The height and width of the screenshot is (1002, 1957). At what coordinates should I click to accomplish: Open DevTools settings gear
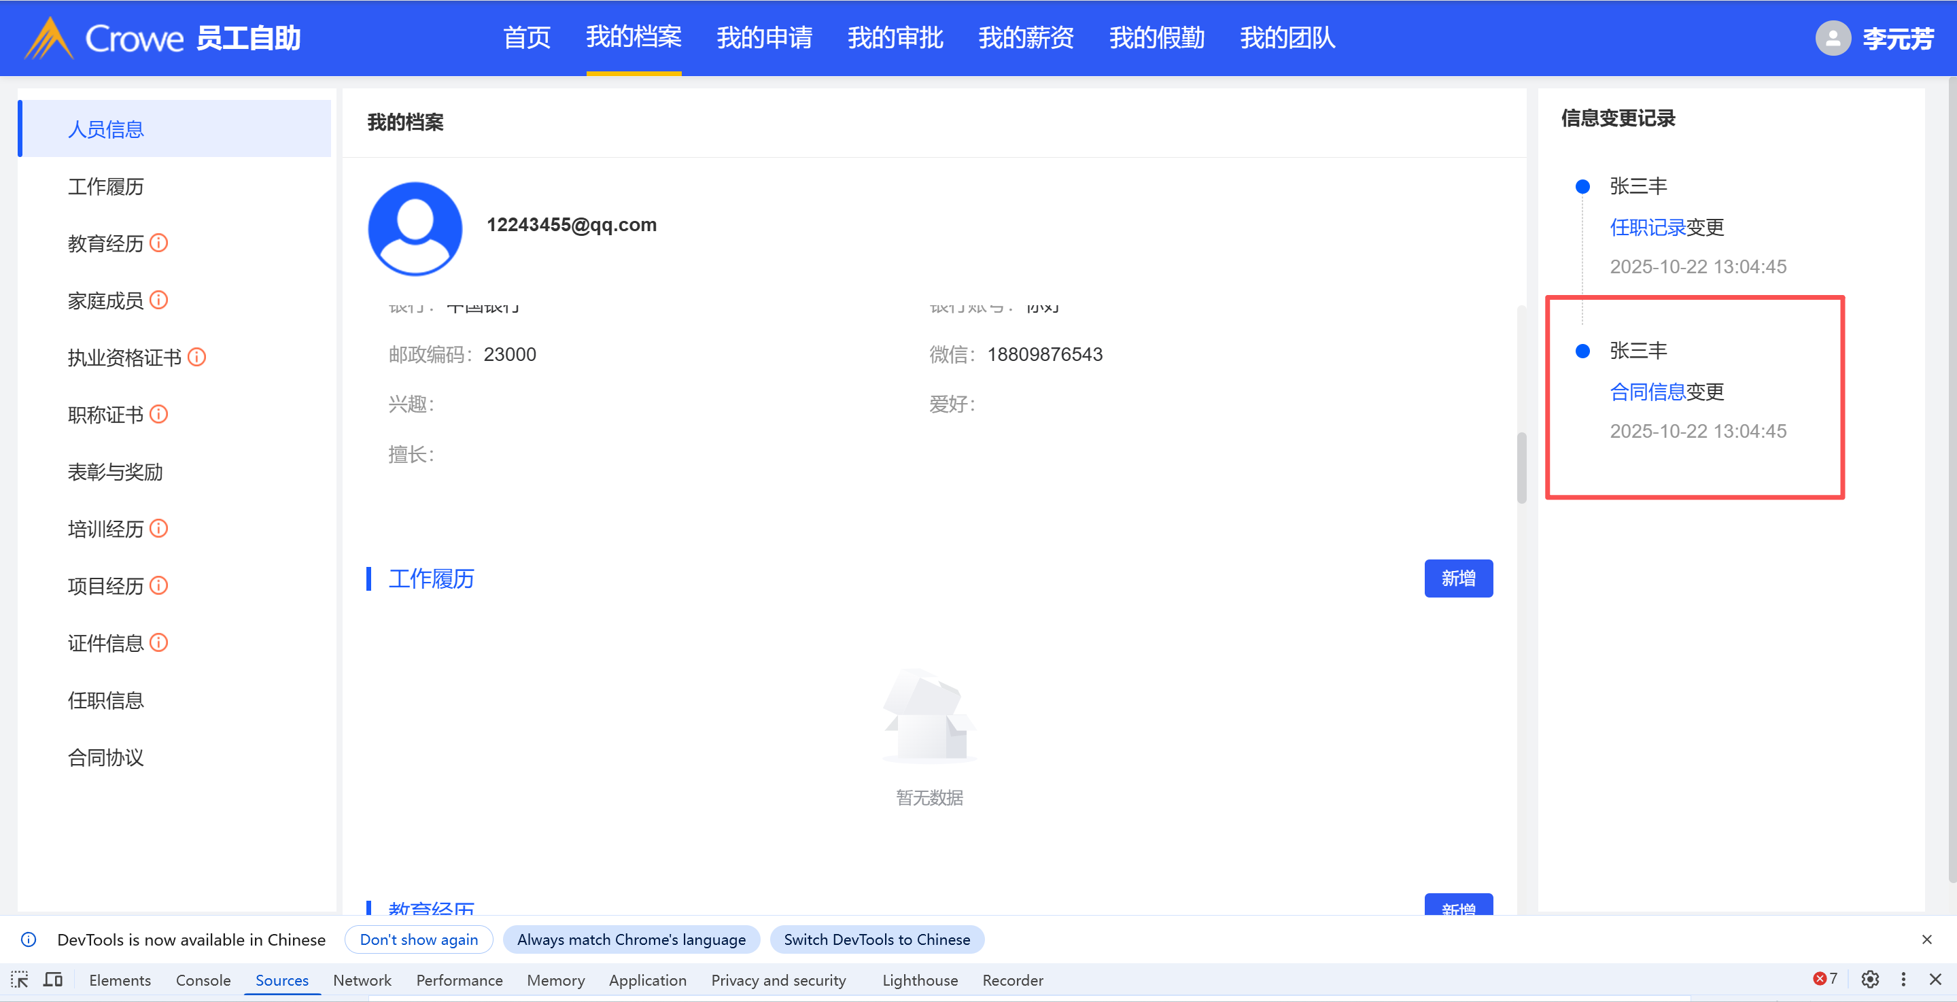(1869, 979)
